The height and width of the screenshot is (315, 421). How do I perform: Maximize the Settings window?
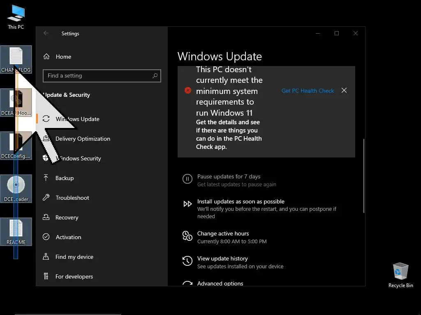pos(337,33)
